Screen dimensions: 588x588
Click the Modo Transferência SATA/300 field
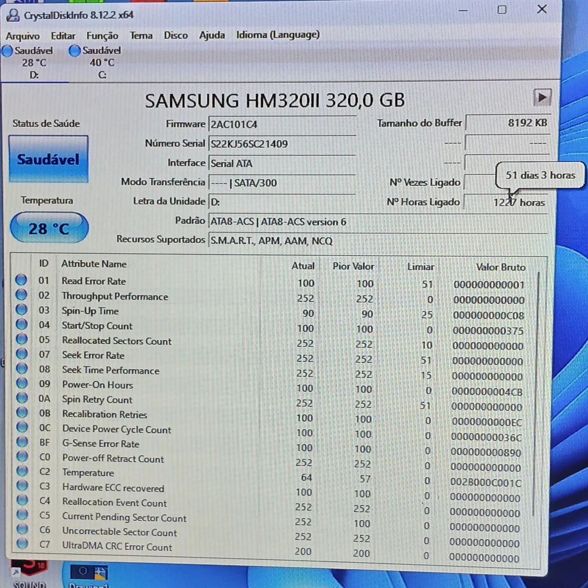click(282, 183)
